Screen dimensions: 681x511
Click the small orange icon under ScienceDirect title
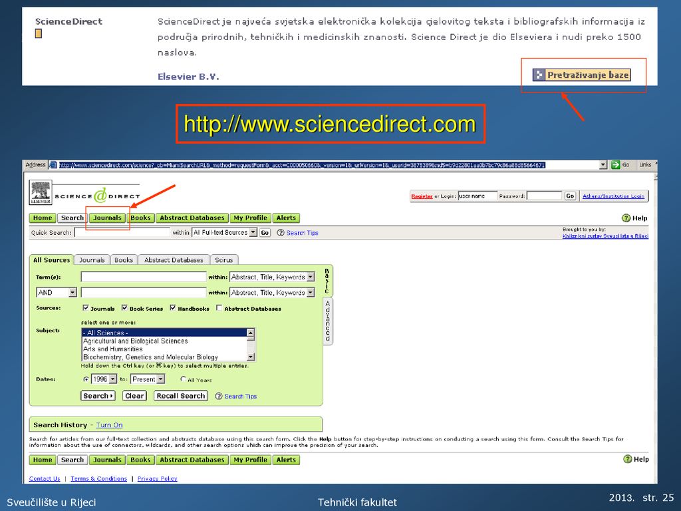[39, 33]
